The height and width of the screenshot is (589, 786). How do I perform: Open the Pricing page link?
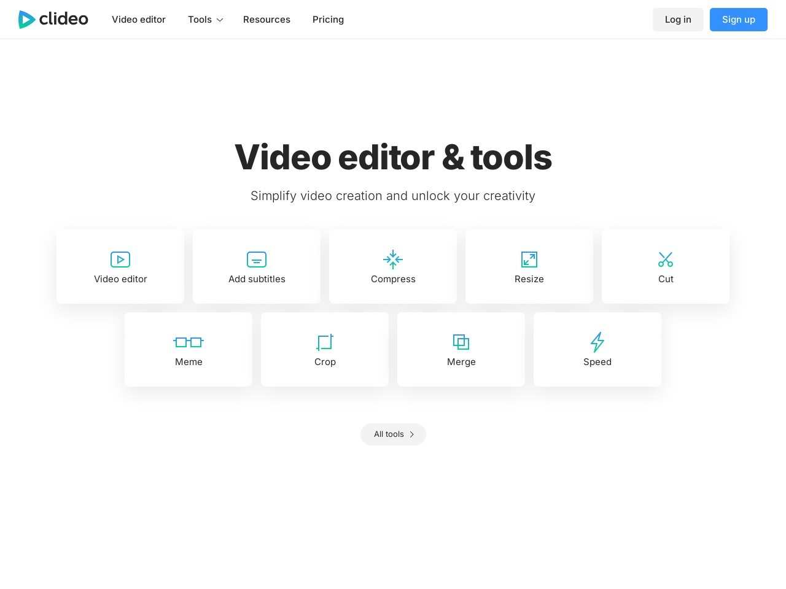tap(328, 20)
